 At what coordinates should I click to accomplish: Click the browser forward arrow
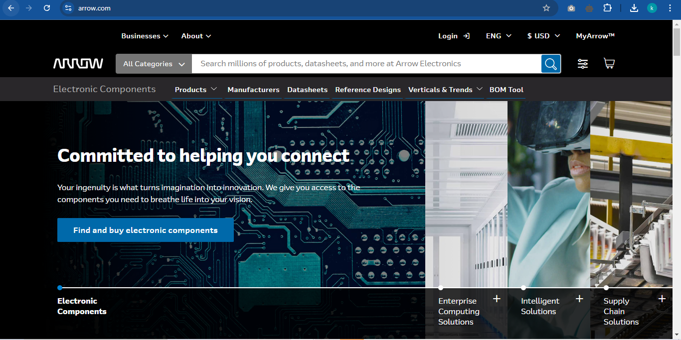29,8
